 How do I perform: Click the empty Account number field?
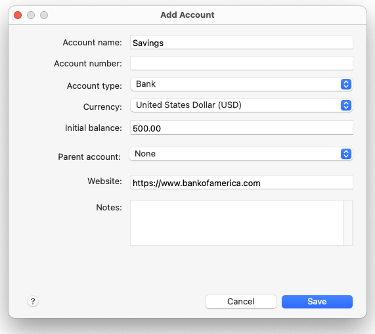click(242, 63)
